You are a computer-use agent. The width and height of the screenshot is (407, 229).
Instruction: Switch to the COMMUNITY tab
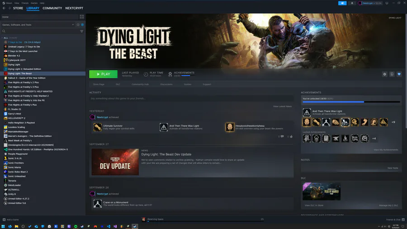coord(52,8)
